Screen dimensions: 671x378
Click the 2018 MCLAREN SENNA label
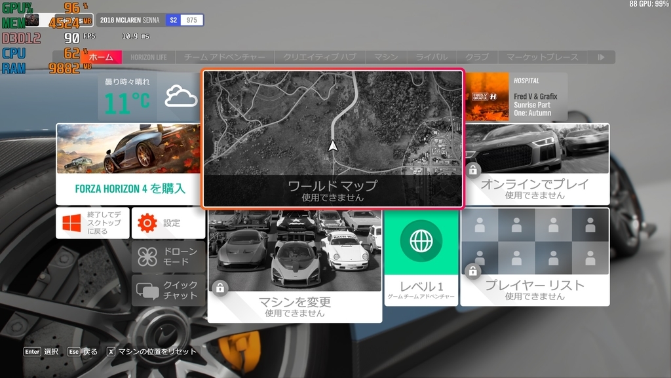click(x=130, y=20)
